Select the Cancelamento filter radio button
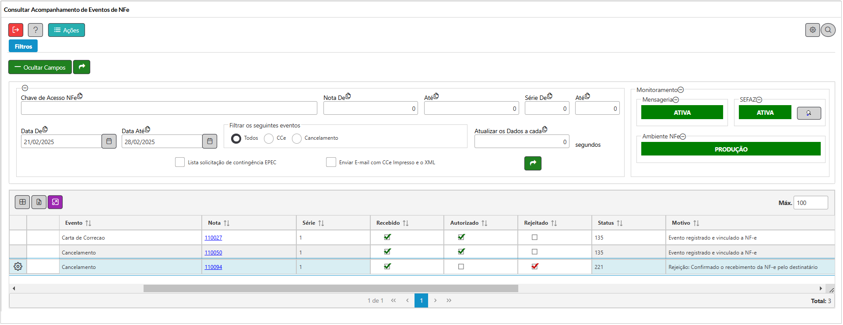 [297, 138]
